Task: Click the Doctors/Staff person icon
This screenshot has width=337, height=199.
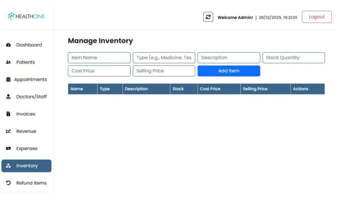Action: coord(9,97)
